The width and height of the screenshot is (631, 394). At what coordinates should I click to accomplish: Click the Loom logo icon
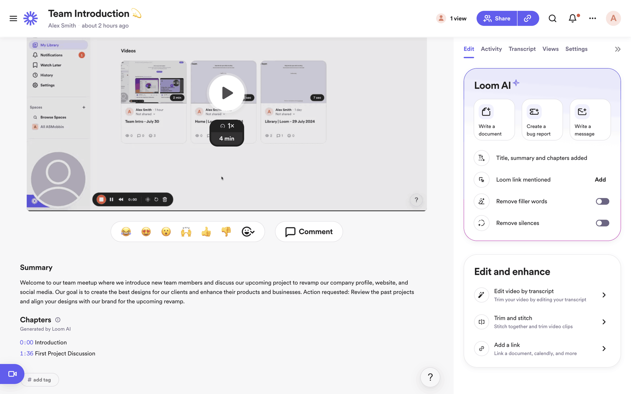pyautogui.click(x=31, y=18)
